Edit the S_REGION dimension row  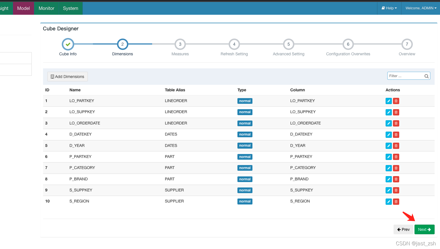388,202
